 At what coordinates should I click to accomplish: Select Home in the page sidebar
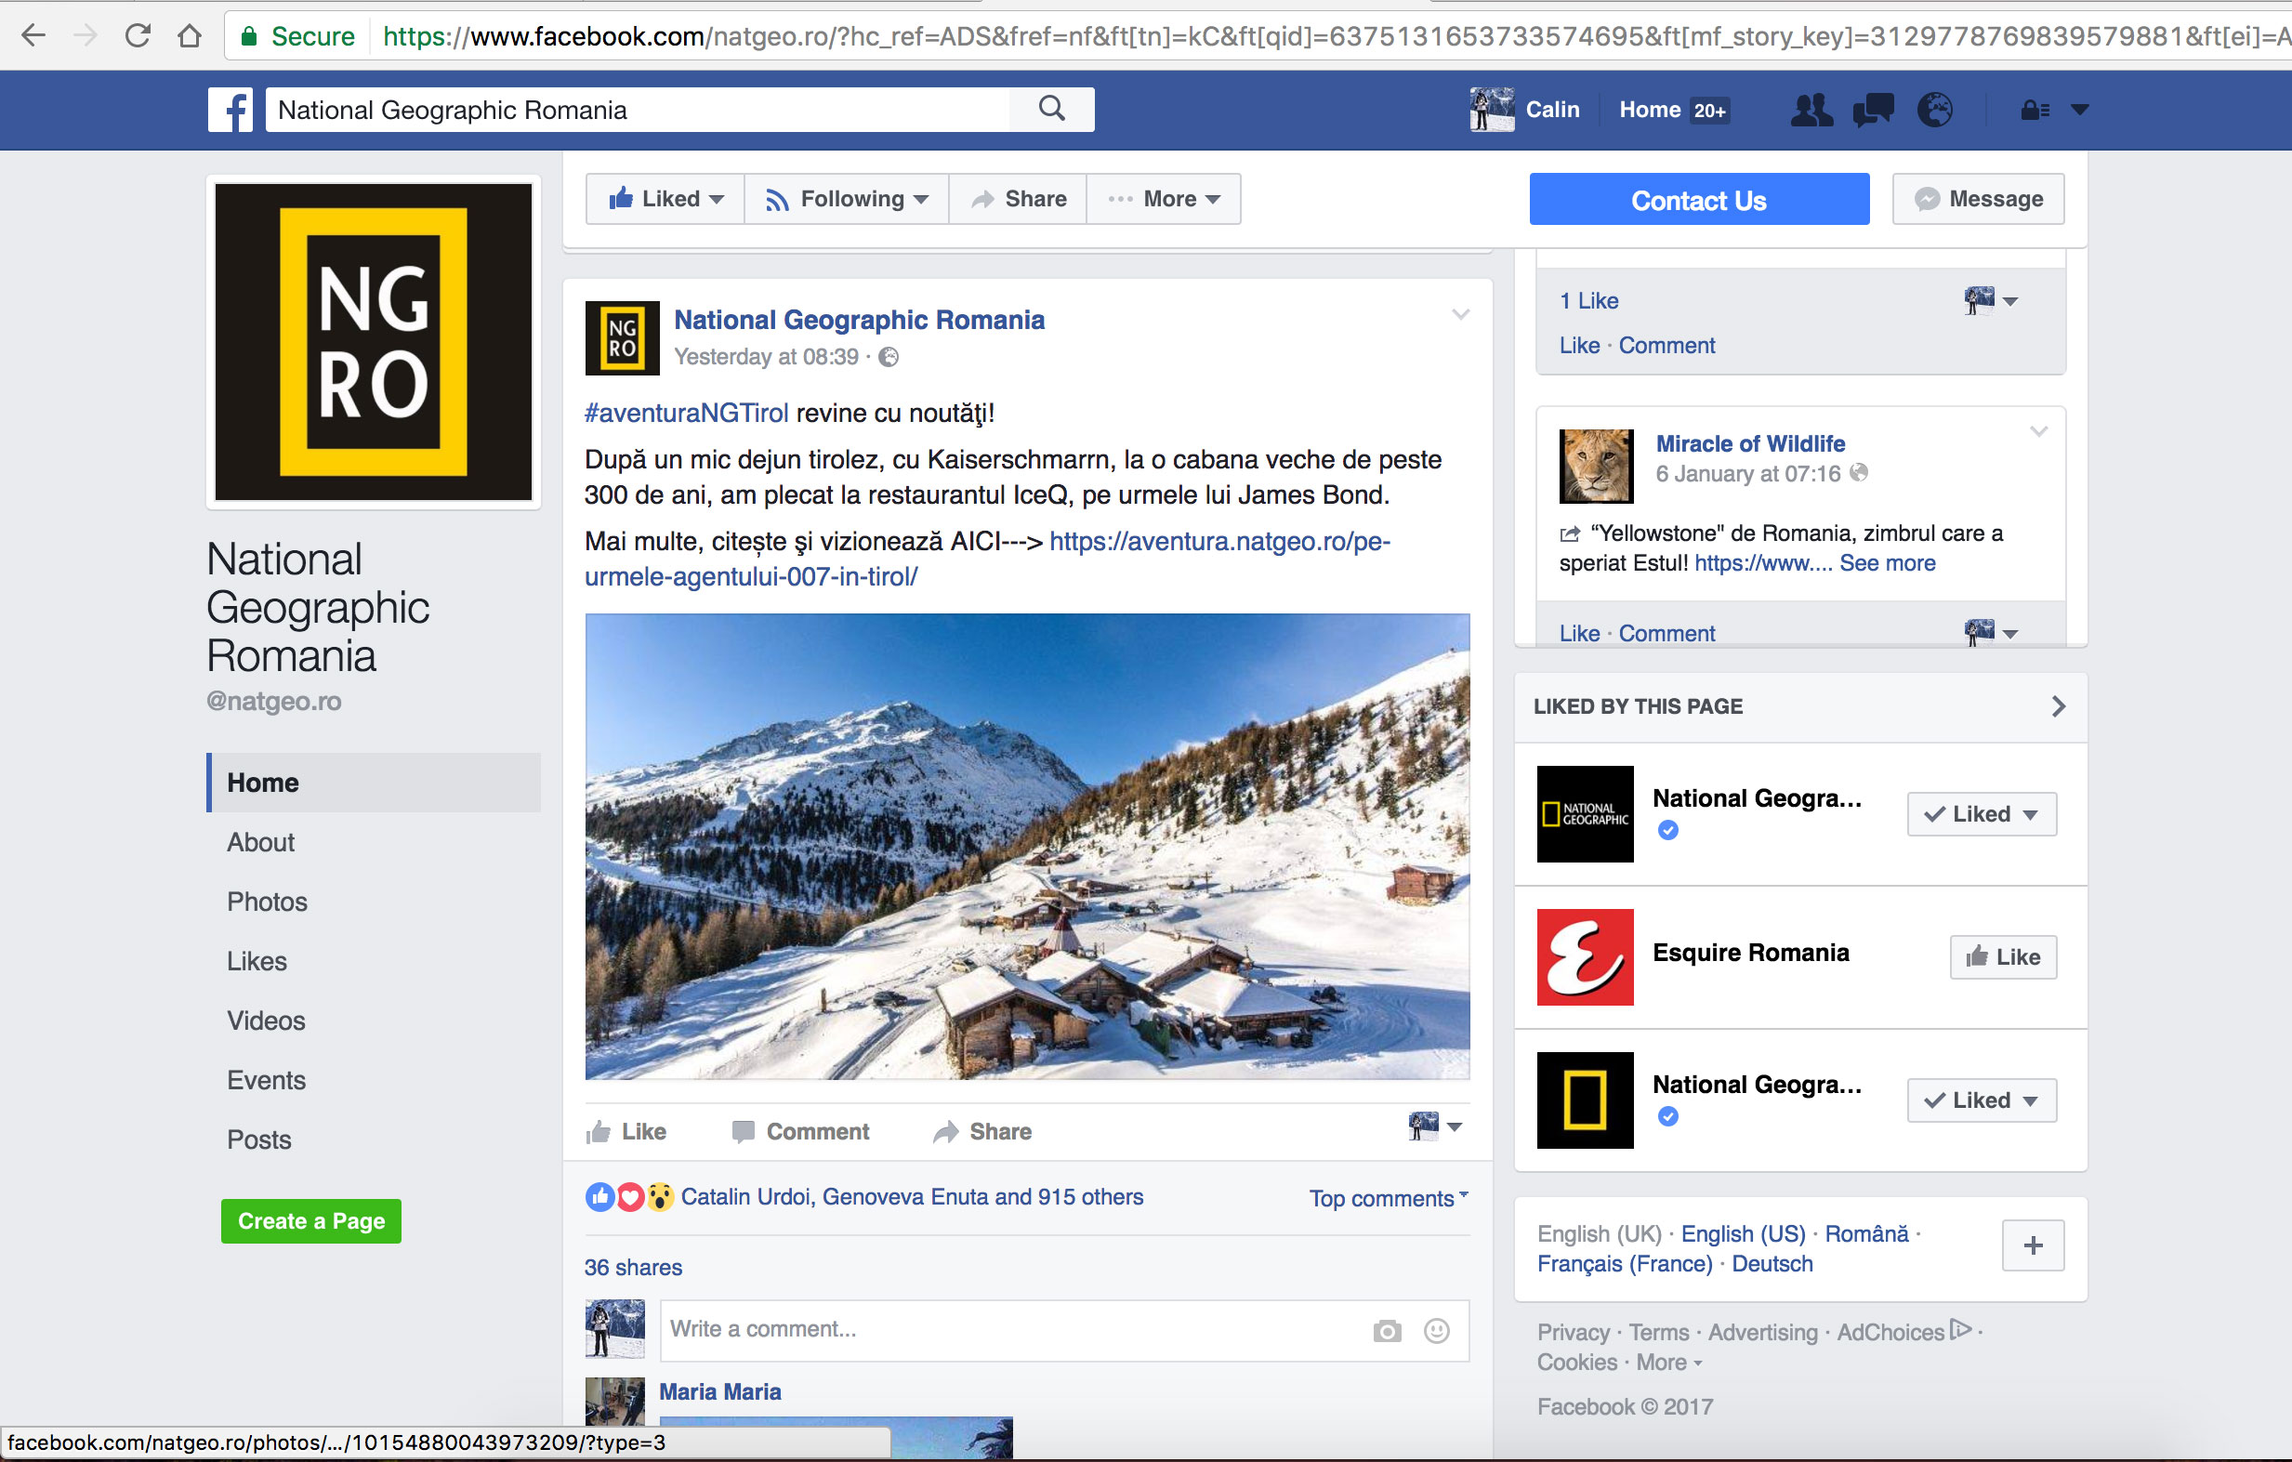[374, 783]
